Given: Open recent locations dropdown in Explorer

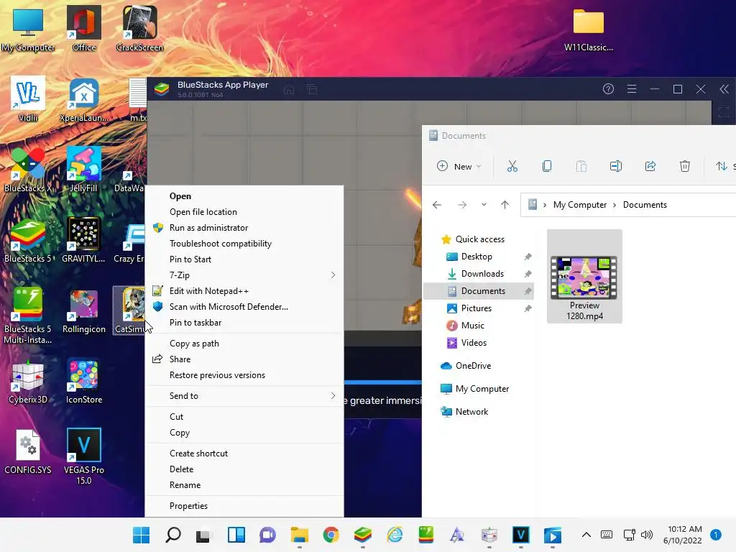Looking at the screenshot, I should coord(484,205).
